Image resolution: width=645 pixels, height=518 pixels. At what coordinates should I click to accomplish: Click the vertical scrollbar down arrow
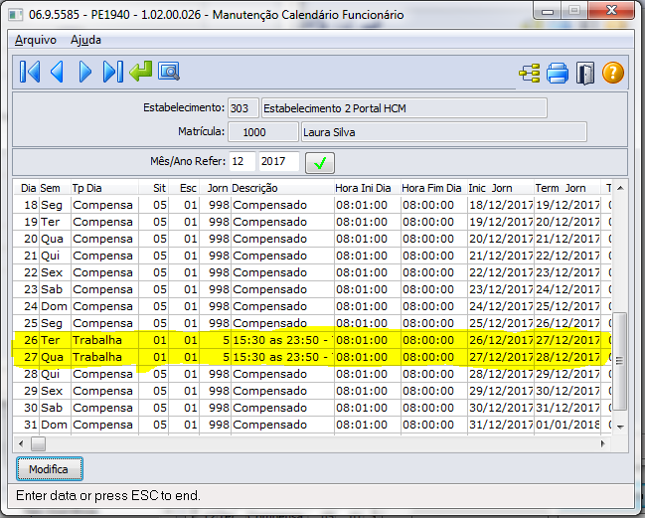point(620,428)
